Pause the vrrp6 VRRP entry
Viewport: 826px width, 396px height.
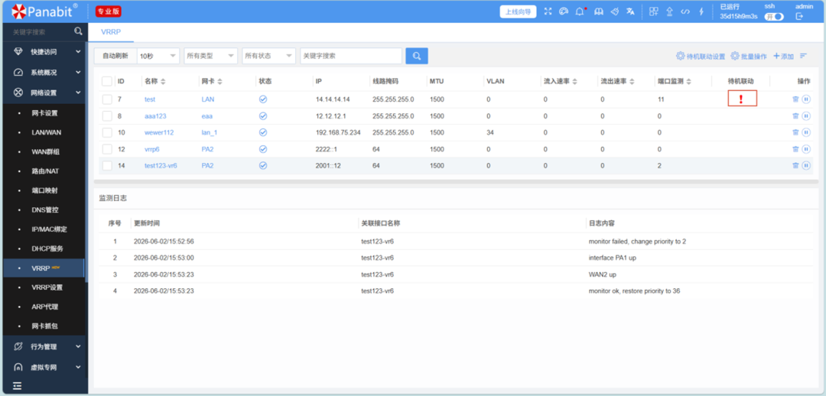tap(806, 149)
